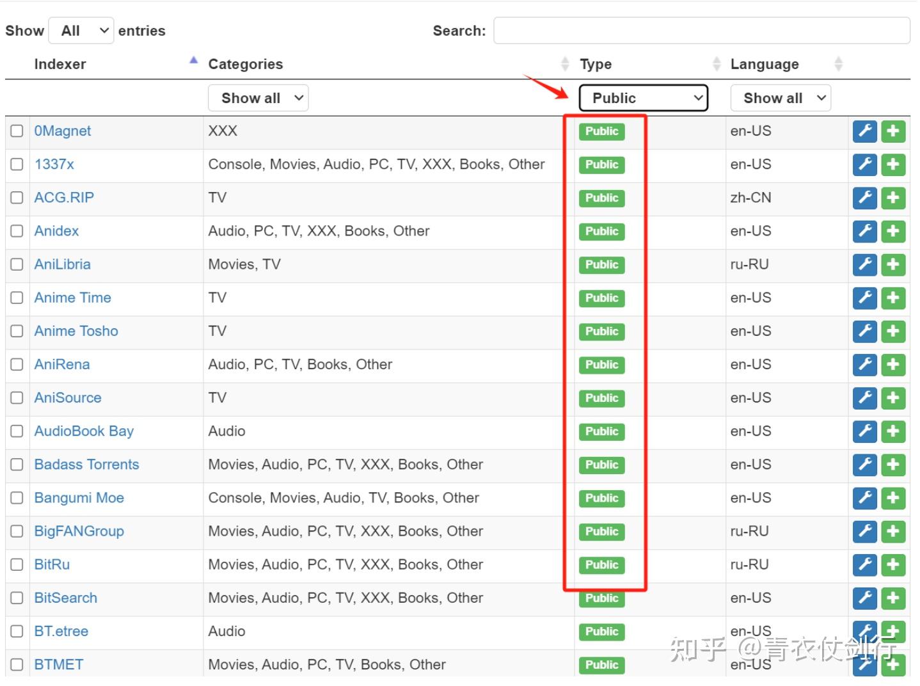Click 'Movies, TV' categories for AniLibria
The height and width of the screenshot is (686, 920).
(244, 264)
